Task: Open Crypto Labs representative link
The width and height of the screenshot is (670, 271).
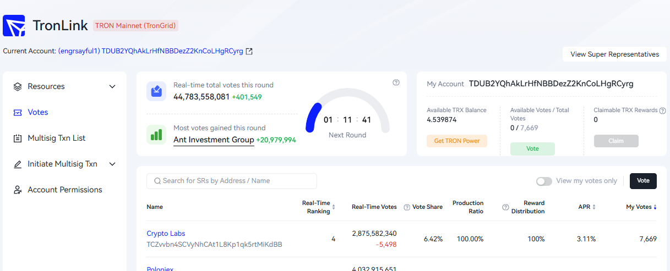Action: tap(166, 234)
